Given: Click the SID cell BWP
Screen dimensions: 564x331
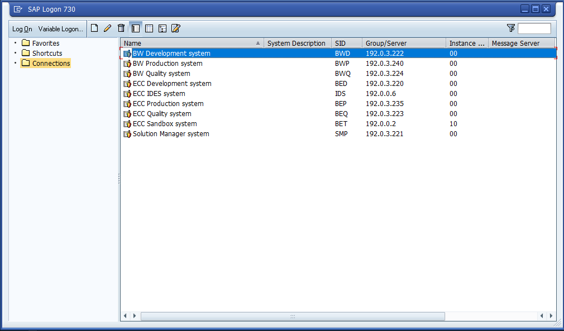Looking at the screenshot, I should [x=342, y=63].
